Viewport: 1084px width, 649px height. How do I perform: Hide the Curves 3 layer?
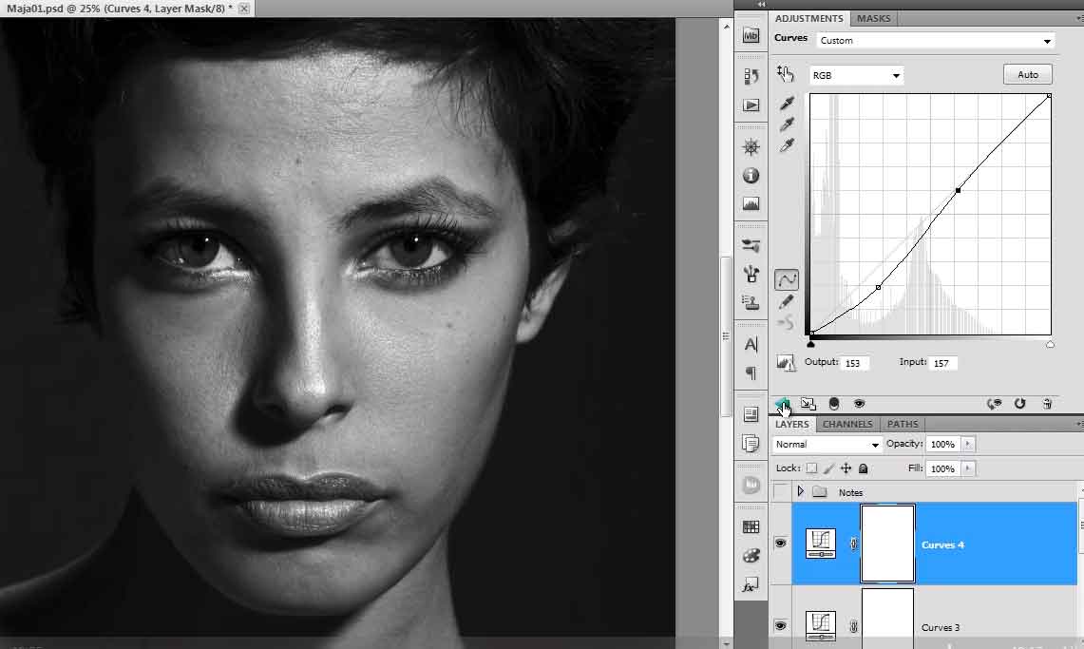pos(780,625)
